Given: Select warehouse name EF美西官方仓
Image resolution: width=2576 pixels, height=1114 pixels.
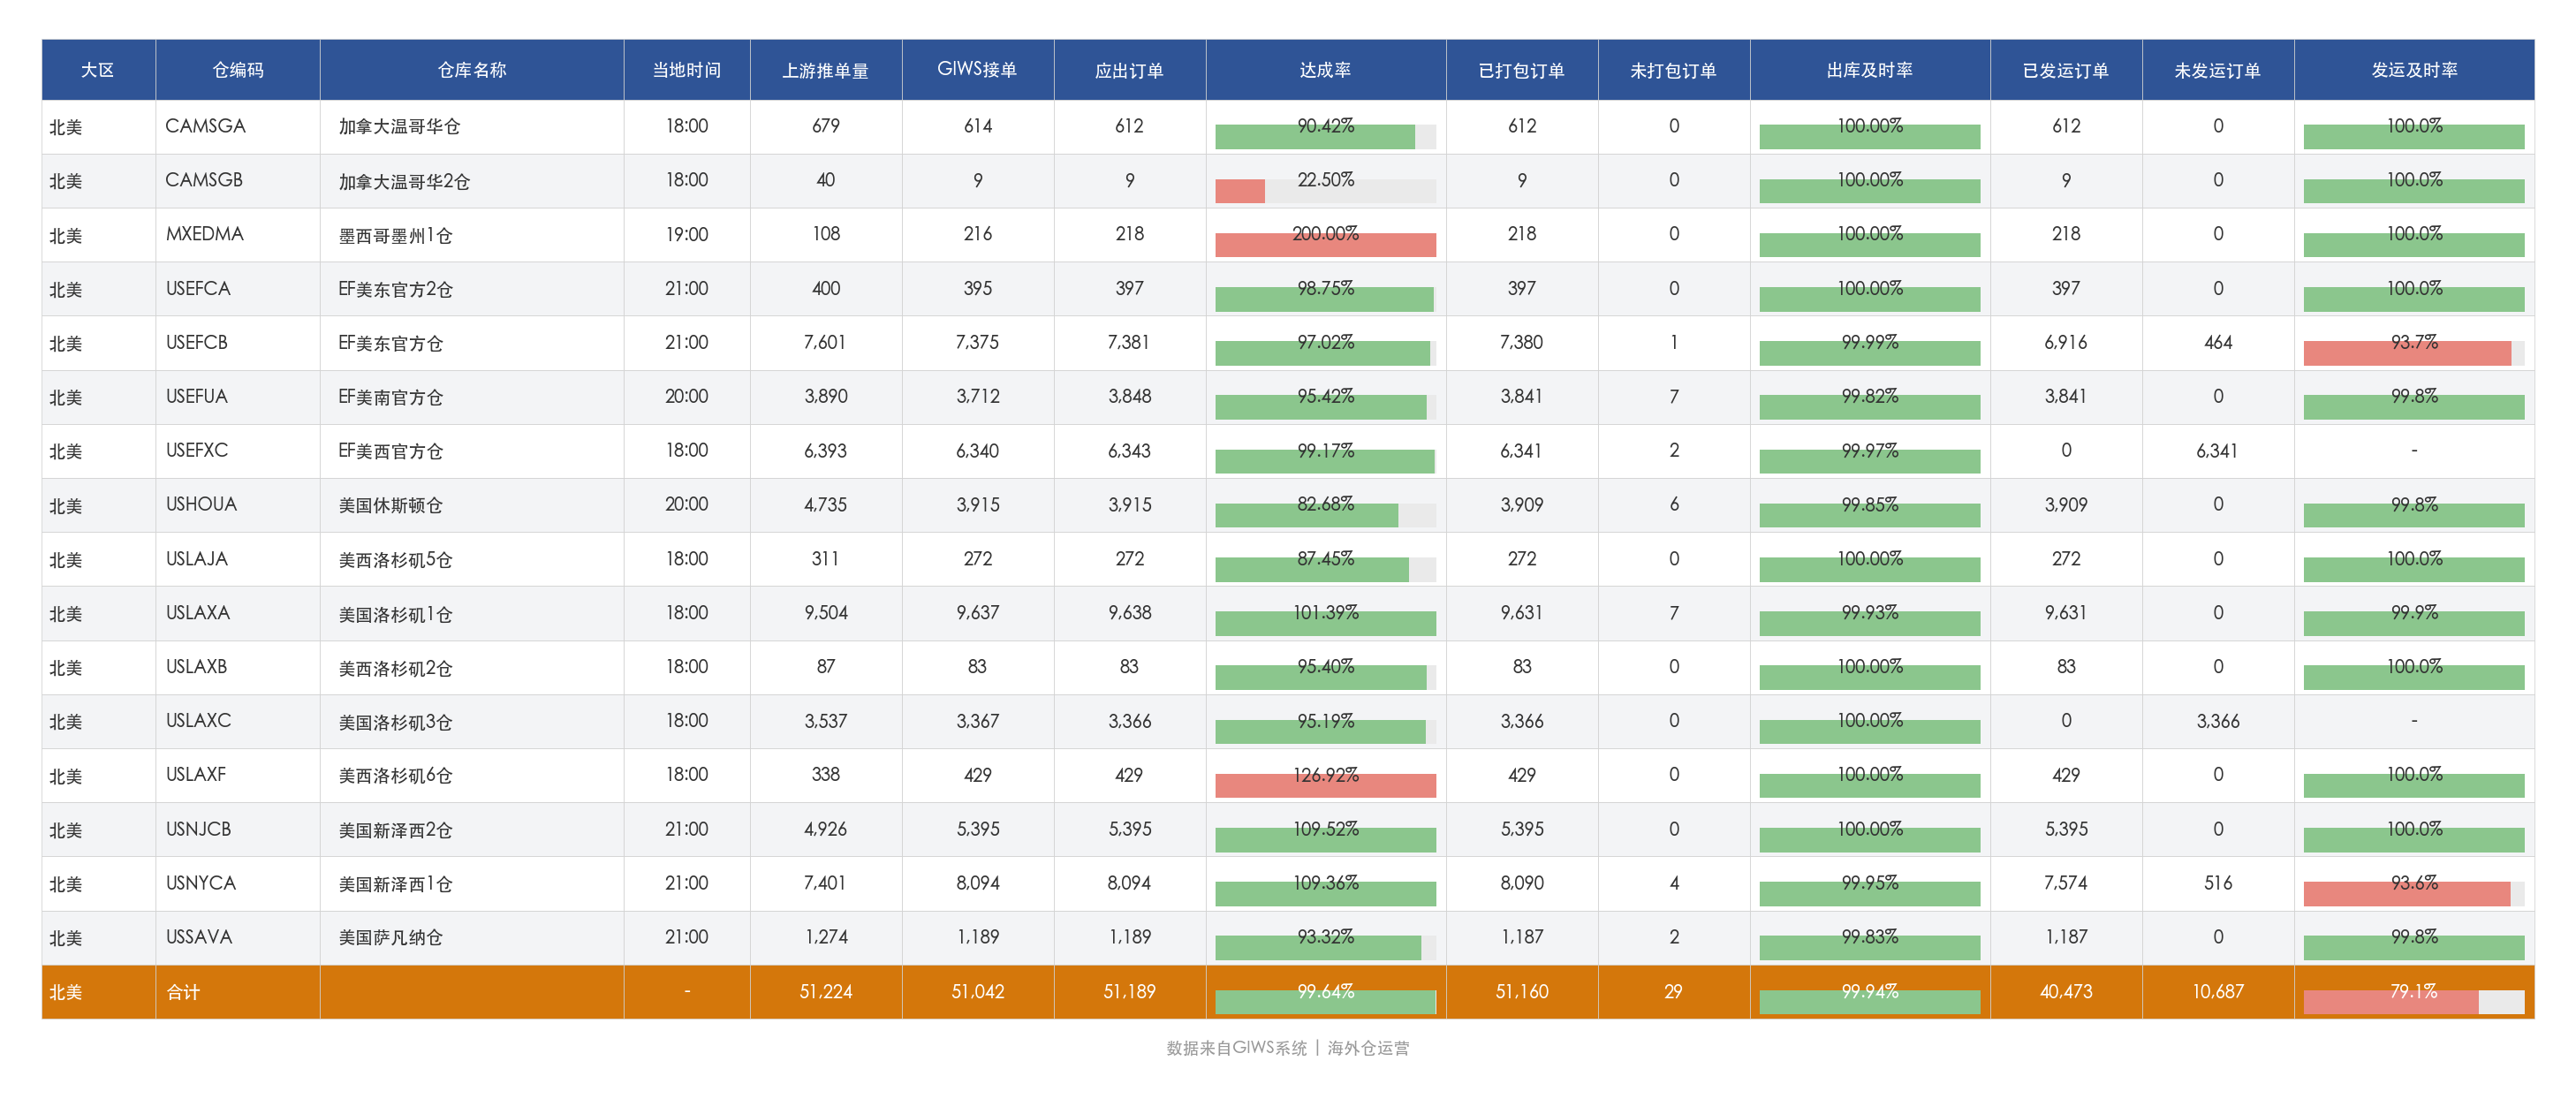Looking at the screenshot, I should pos(390,451).
